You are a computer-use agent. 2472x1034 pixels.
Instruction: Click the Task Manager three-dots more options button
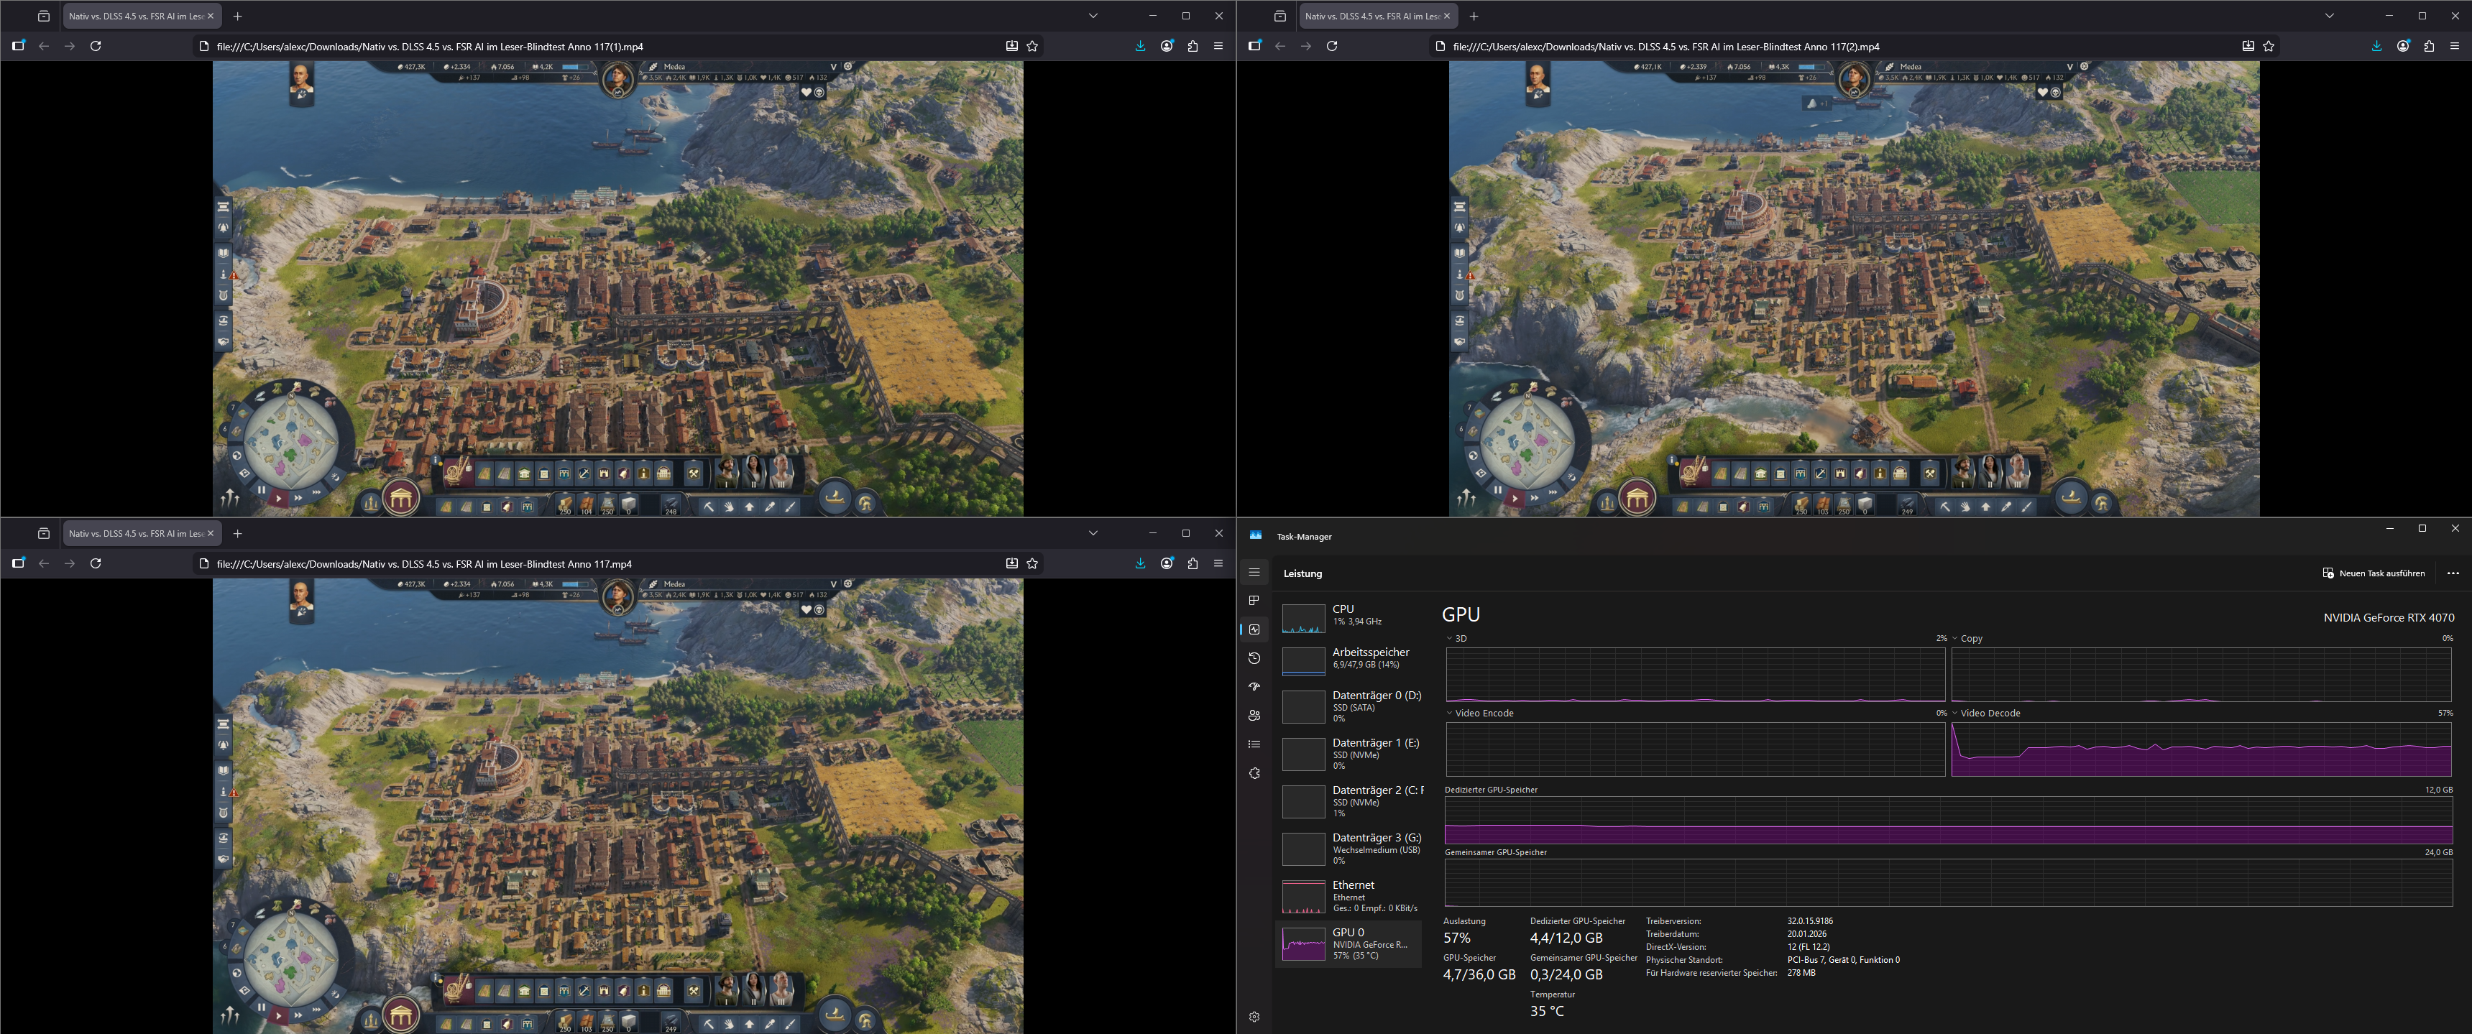pyautogui.click(x=2453, y=573)
